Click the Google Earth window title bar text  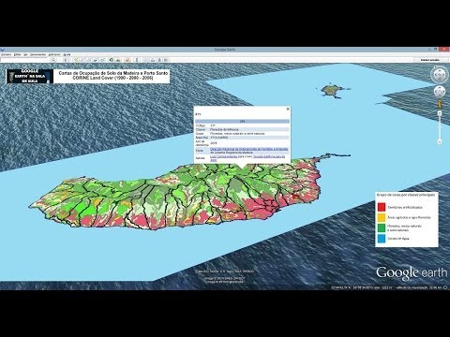pos(225,50)
